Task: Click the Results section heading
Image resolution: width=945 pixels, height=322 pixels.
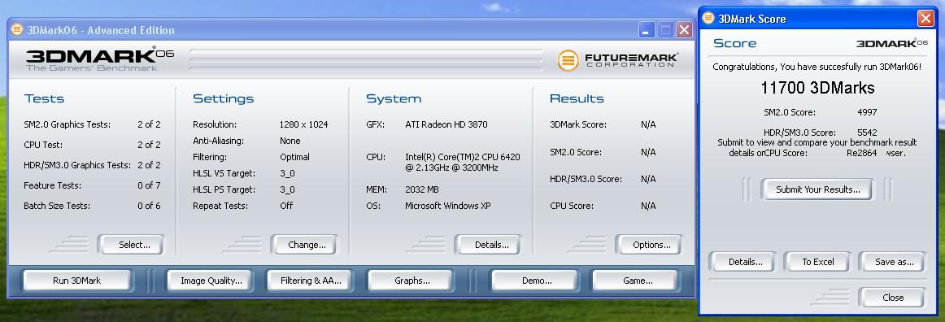Action: pyautogui.click(x=577, y=98)
